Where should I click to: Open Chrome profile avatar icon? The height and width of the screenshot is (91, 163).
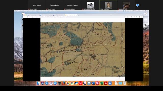(140, 17)
